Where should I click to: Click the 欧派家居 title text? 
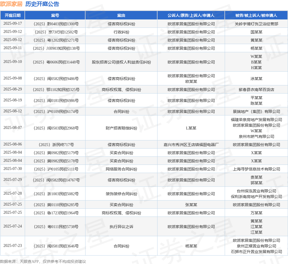pos(11,4)
